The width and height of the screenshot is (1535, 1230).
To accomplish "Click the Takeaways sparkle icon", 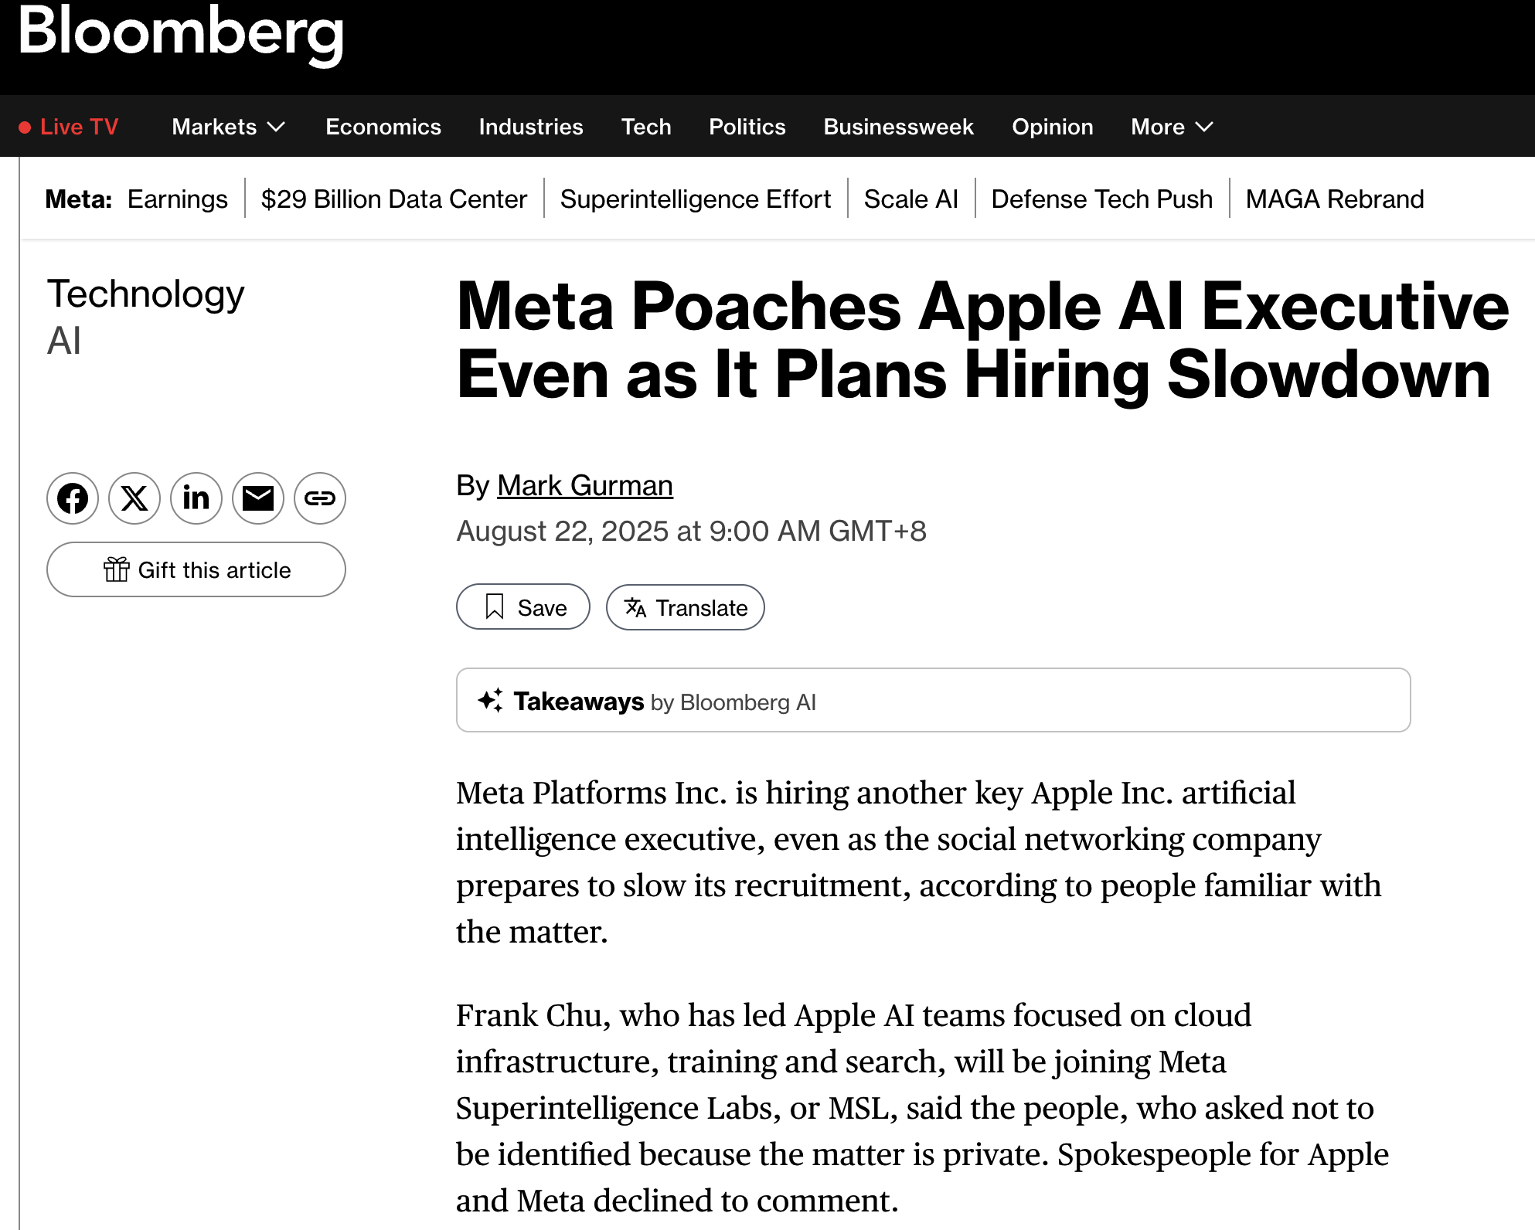I will tap(490, 701).
